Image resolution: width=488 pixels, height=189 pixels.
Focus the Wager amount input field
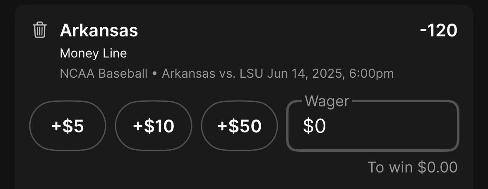pyautogui.click(x=373, y=126)
